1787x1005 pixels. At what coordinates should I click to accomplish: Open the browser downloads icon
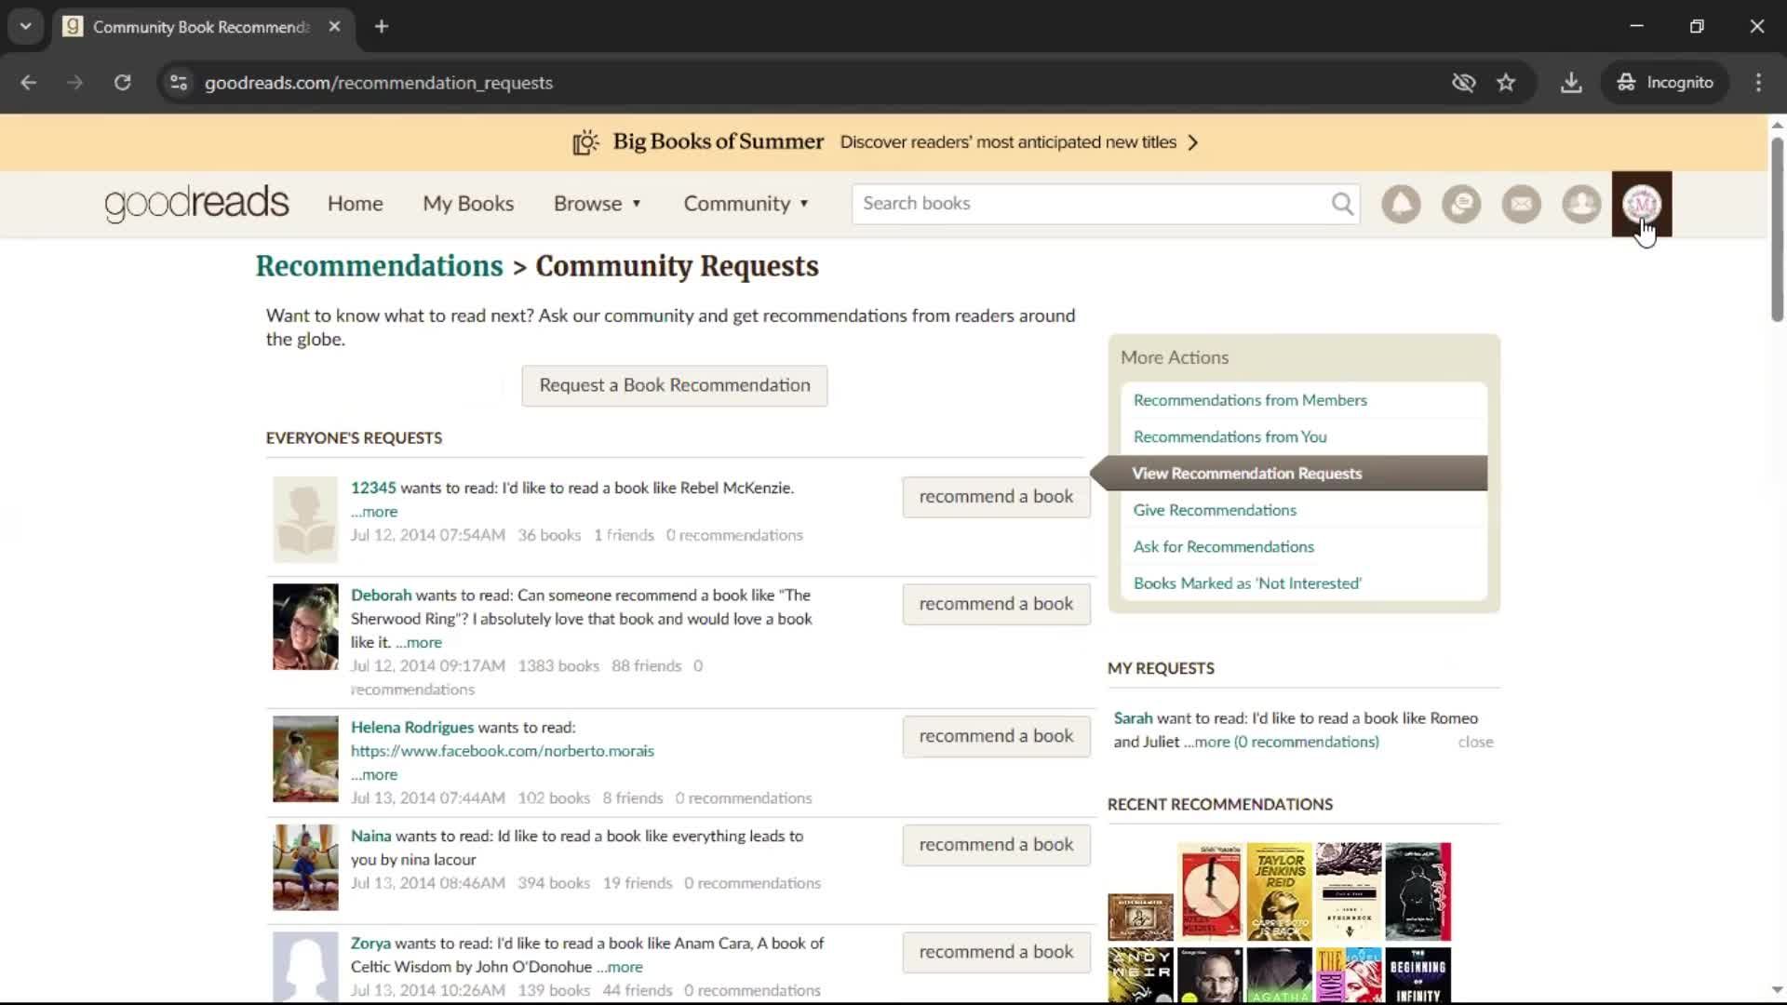pyautogui.click(x=1571, y=83)
